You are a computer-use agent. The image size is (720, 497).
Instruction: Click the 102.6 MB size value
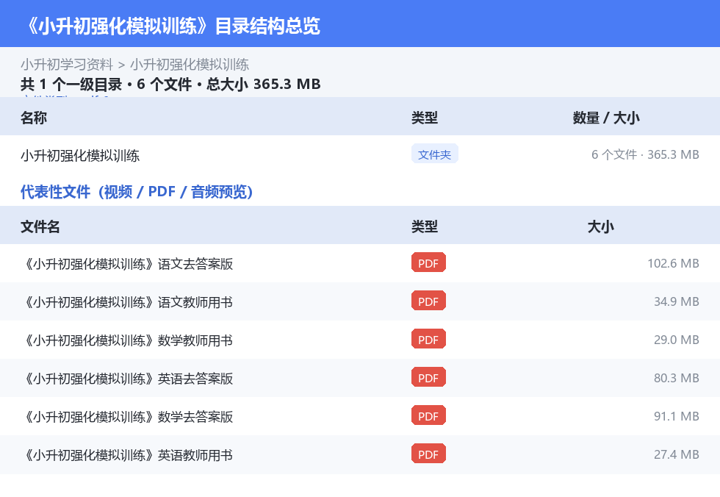(673, 263)
